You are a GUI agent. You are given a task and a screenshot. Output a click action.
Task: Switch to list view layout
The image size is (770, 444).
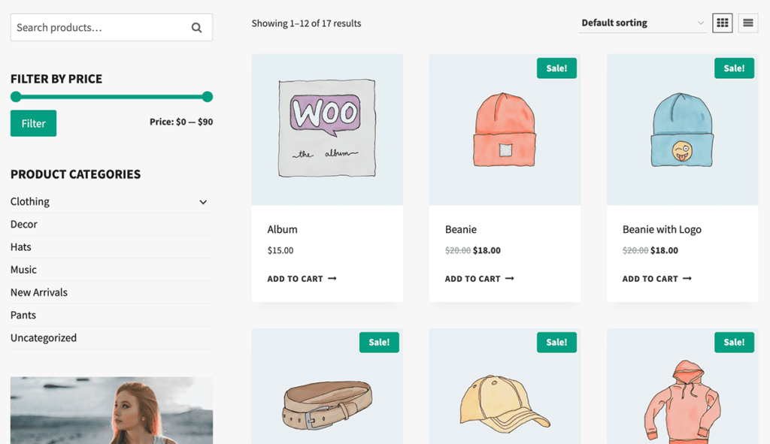pyautogui.click(x=747, y=23)
